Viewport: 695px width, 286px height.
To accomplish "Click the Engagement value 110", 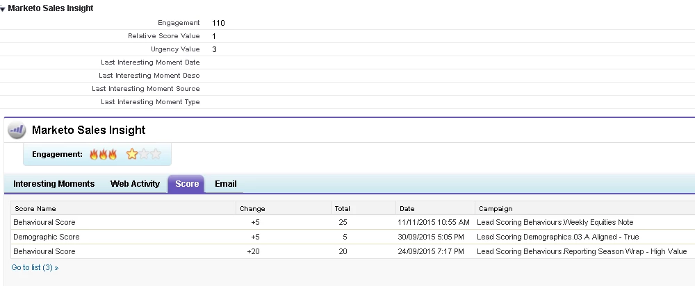I will tap(218, 23).
